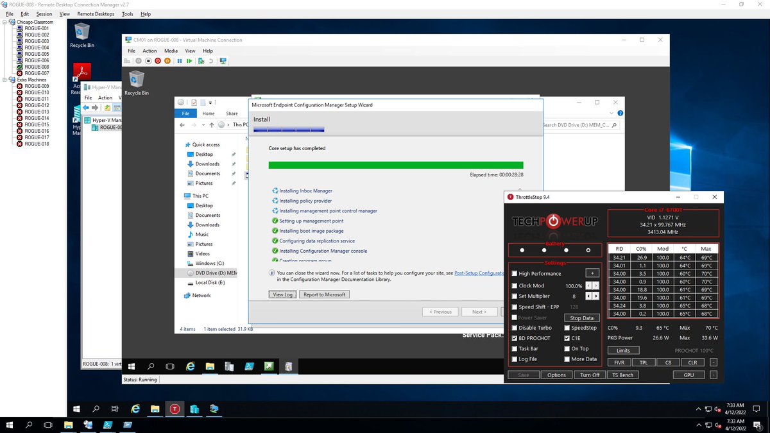Click the Ctrl+Alt+Del icon in VM toolbar
The height and width of the screenshot is (433, 770).
(127, 61)
